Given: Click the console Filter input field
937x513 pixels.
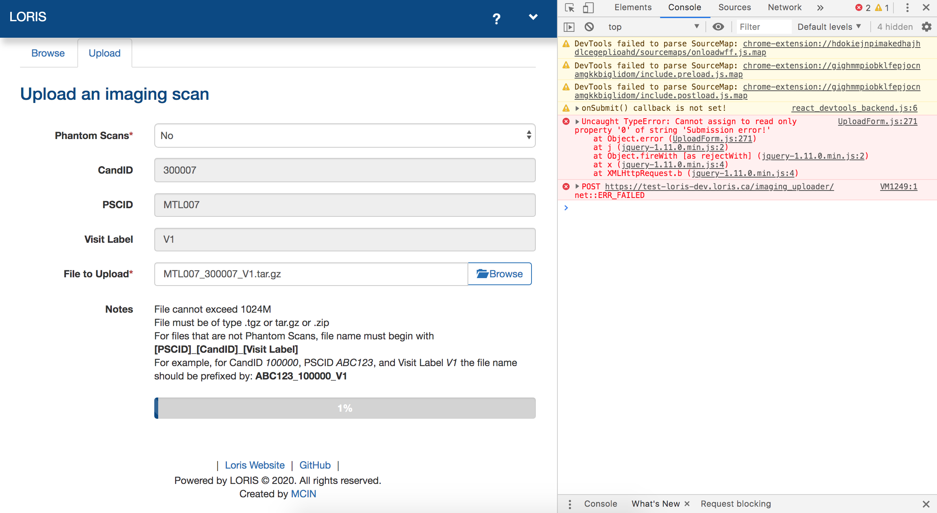Looking at the screenshot, I should 763,26.
